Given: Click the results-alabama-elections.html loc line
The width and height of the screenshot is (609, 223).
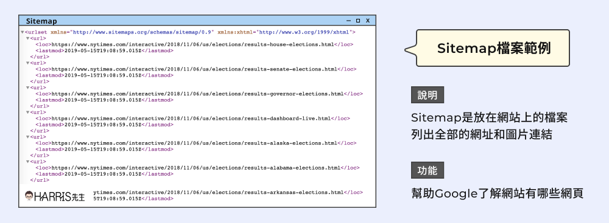Looking at the screenshot, I should [x=198, y=168].
